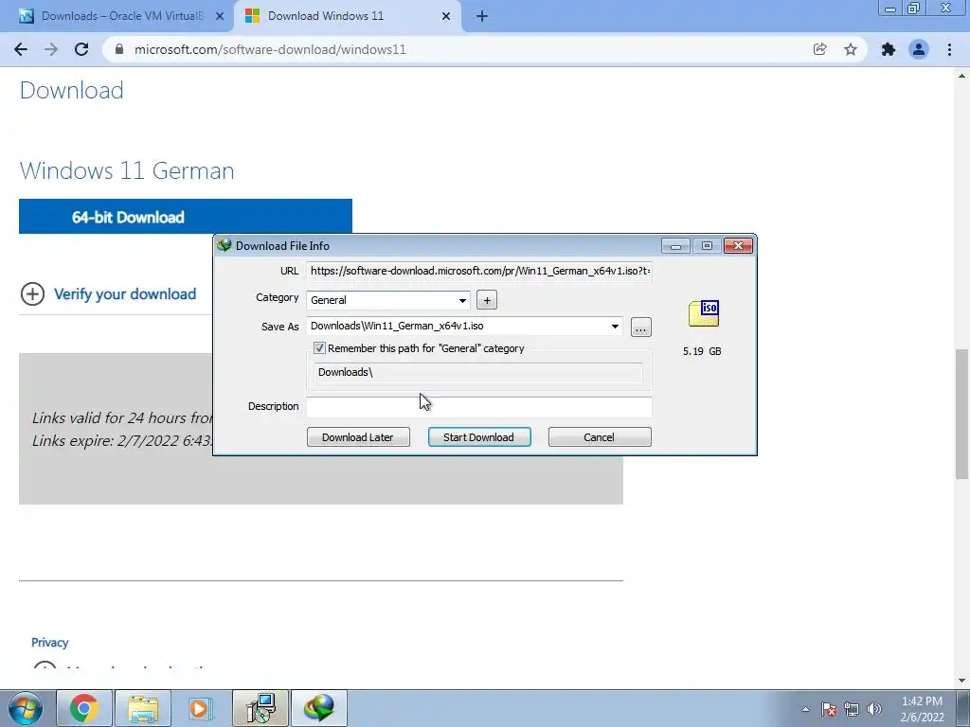Open Chrome three-dot menu
Viewport: 970px width, 727px height.
coord(949,49)
